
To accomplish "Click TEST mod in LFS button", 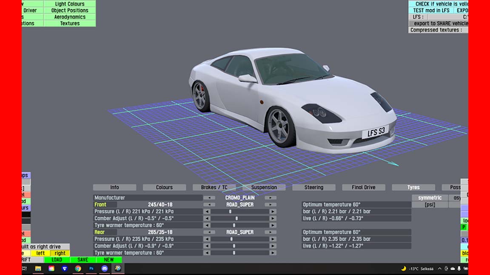I will pos(431,10).
